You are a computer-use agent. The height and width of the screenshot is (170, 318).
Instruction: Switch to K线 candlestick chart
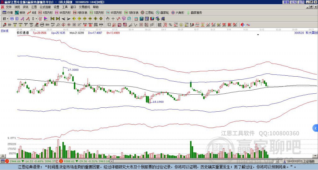(x=32, y=13)
